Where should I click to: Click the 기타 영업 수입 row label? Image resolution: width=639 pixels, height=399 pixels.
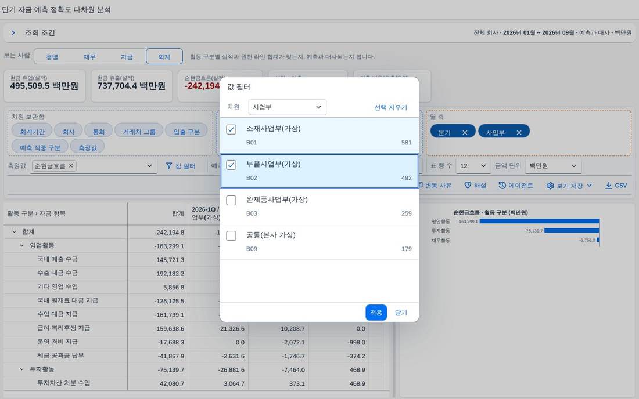pyautogui.click(x=58, y=286)
